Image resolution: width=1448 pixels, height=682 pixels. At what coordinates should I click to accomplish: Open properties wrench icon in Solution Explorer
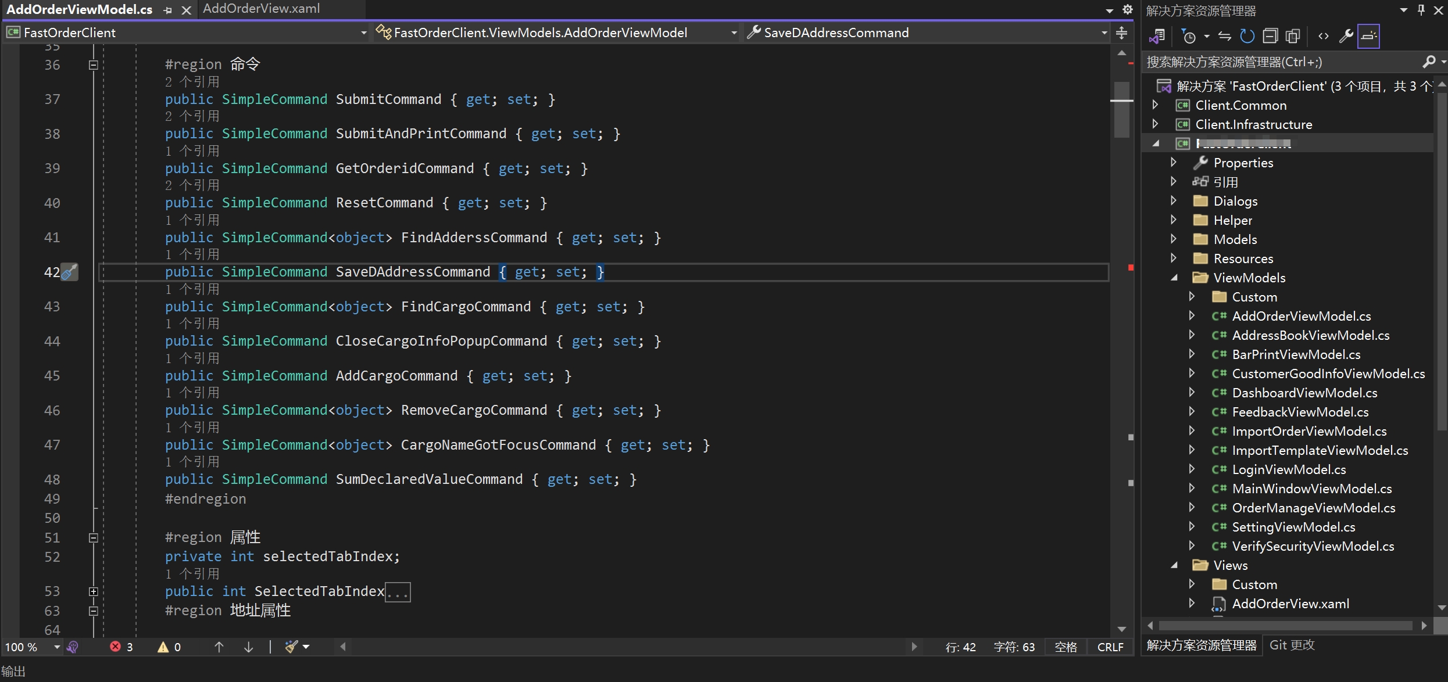point(1346,37)
